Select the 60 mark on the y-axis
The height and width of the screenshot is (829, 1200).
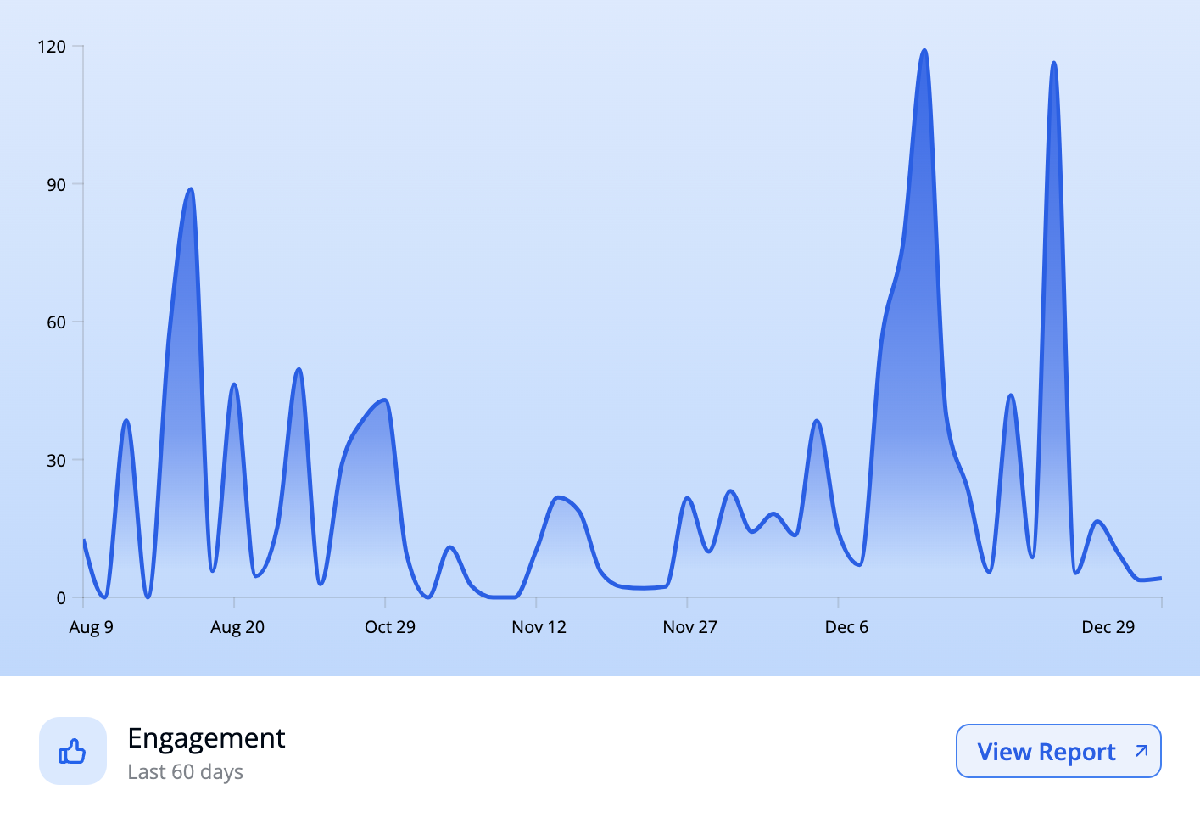pos(54,322)
